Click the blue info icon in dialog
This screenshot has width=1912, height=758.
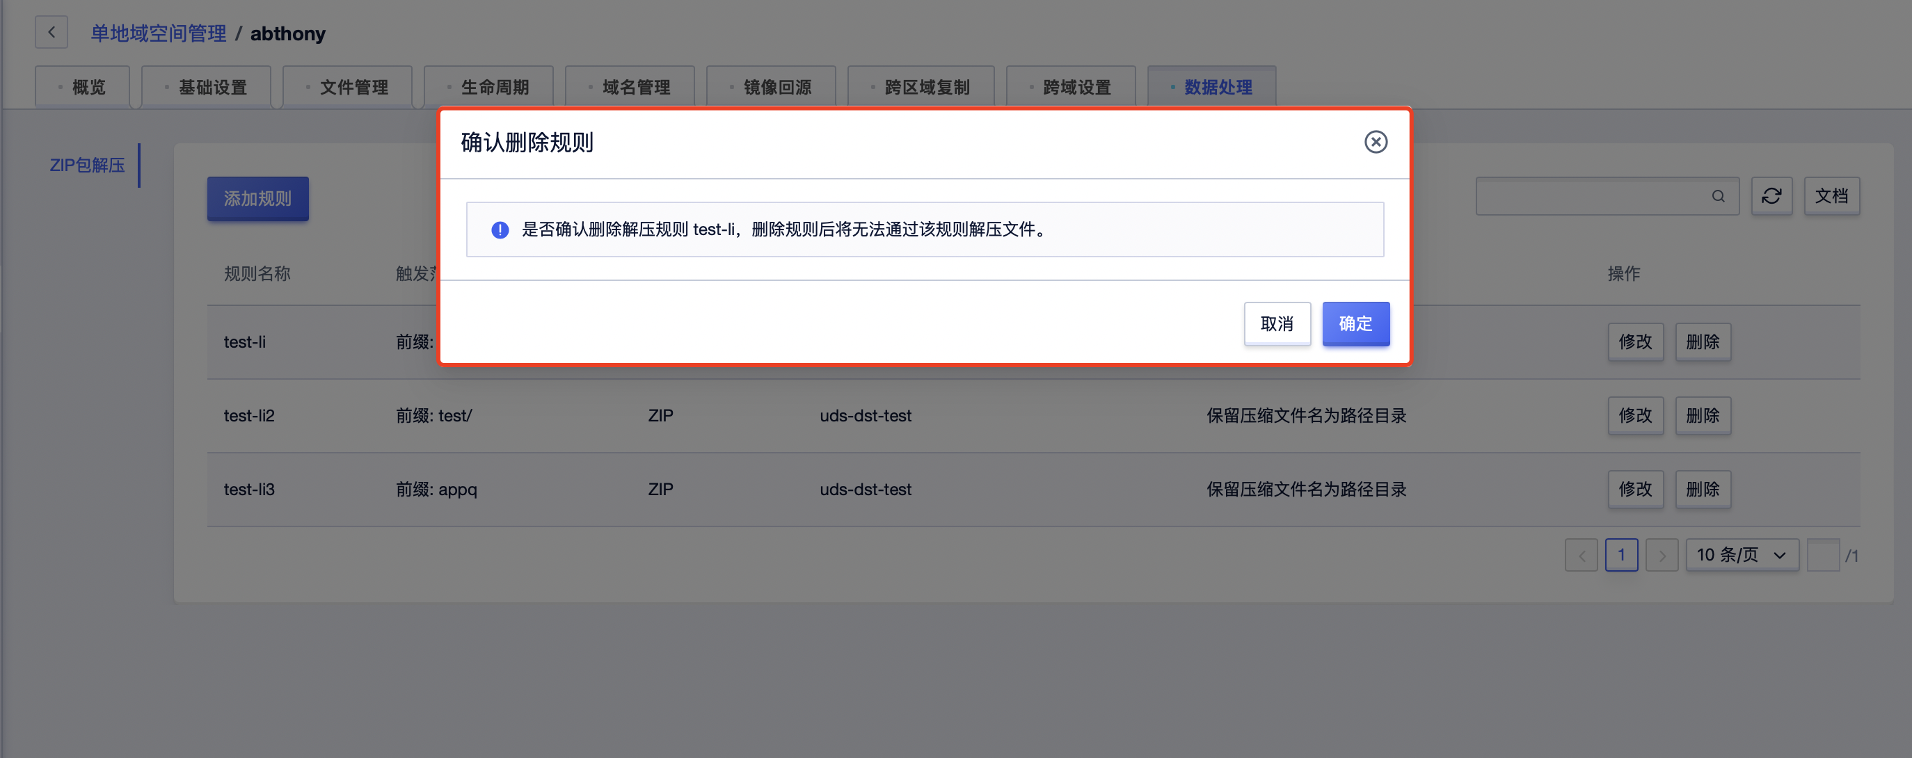(500, 230)
